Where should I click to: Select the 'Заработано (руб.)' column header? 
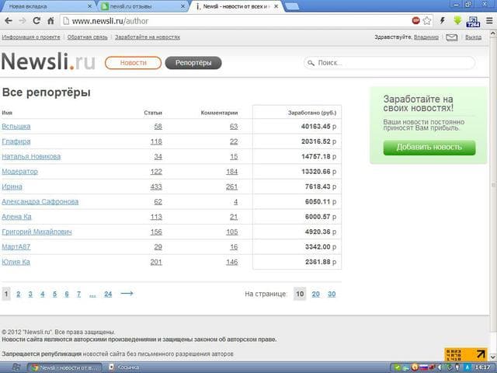pos(312,113)
